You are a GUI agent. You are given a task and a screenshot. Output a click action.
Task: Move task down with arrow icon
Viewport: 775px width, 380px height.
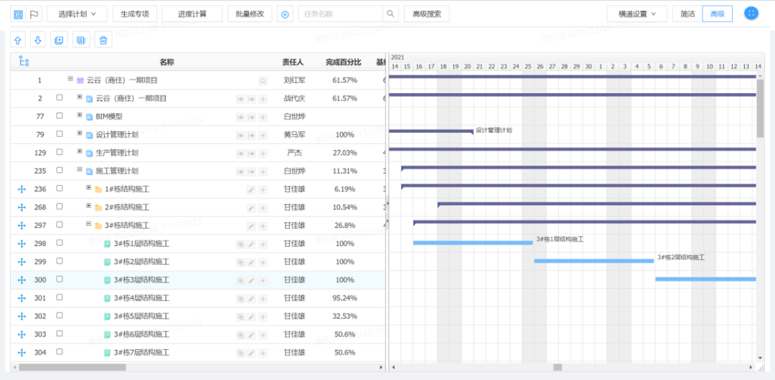coord(38,40)
